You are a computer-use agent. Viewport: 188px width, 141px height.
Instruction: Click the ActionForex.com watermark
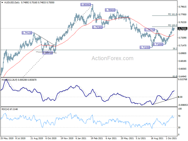112,58
